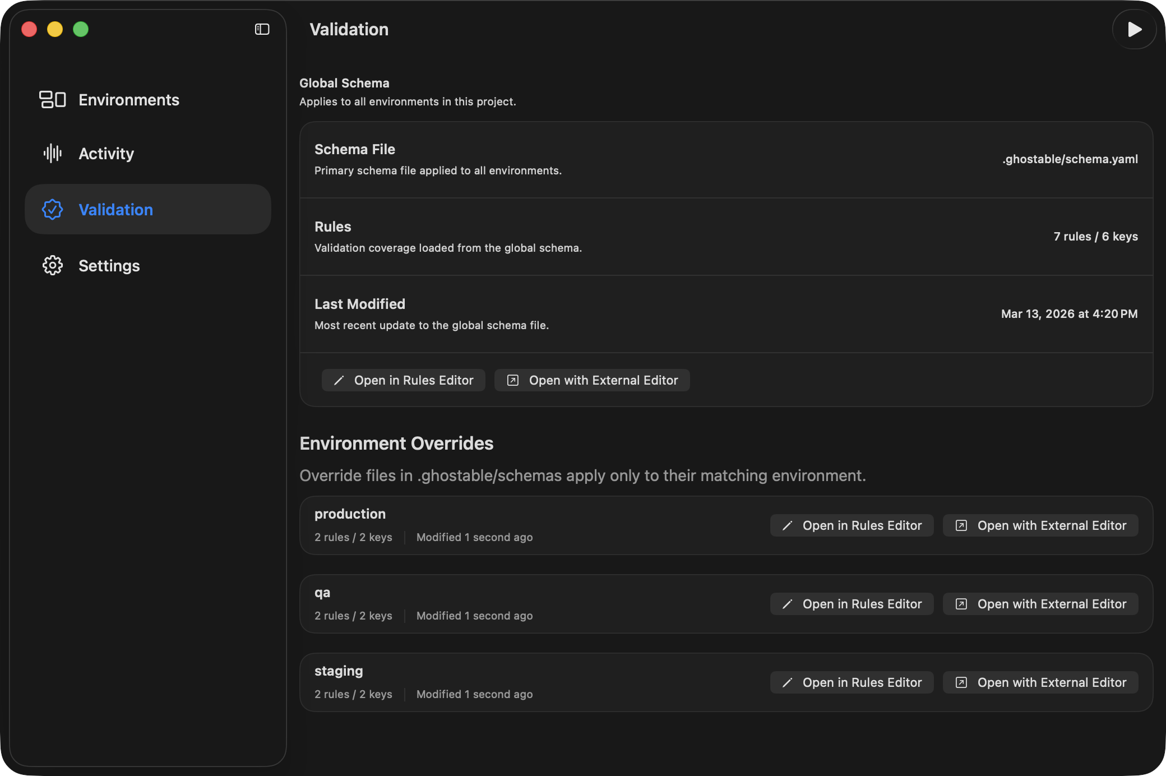Switch to the Activity section
1166x776 pixels.
click(x=106, y=153)
